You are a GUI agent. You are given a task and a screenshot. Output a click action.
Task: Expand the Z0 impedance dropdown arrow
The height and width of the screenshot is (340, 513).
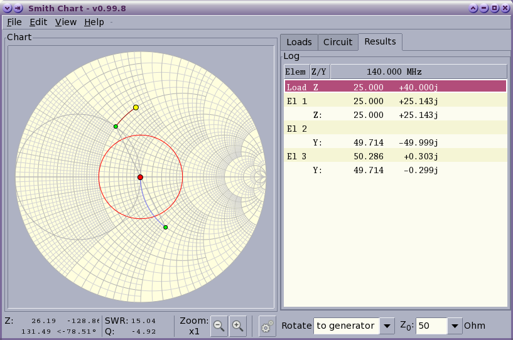click(x=455, y=326)
